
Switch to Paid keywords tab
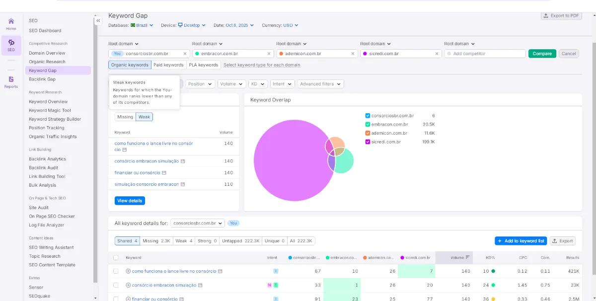(x=168, y=65)
